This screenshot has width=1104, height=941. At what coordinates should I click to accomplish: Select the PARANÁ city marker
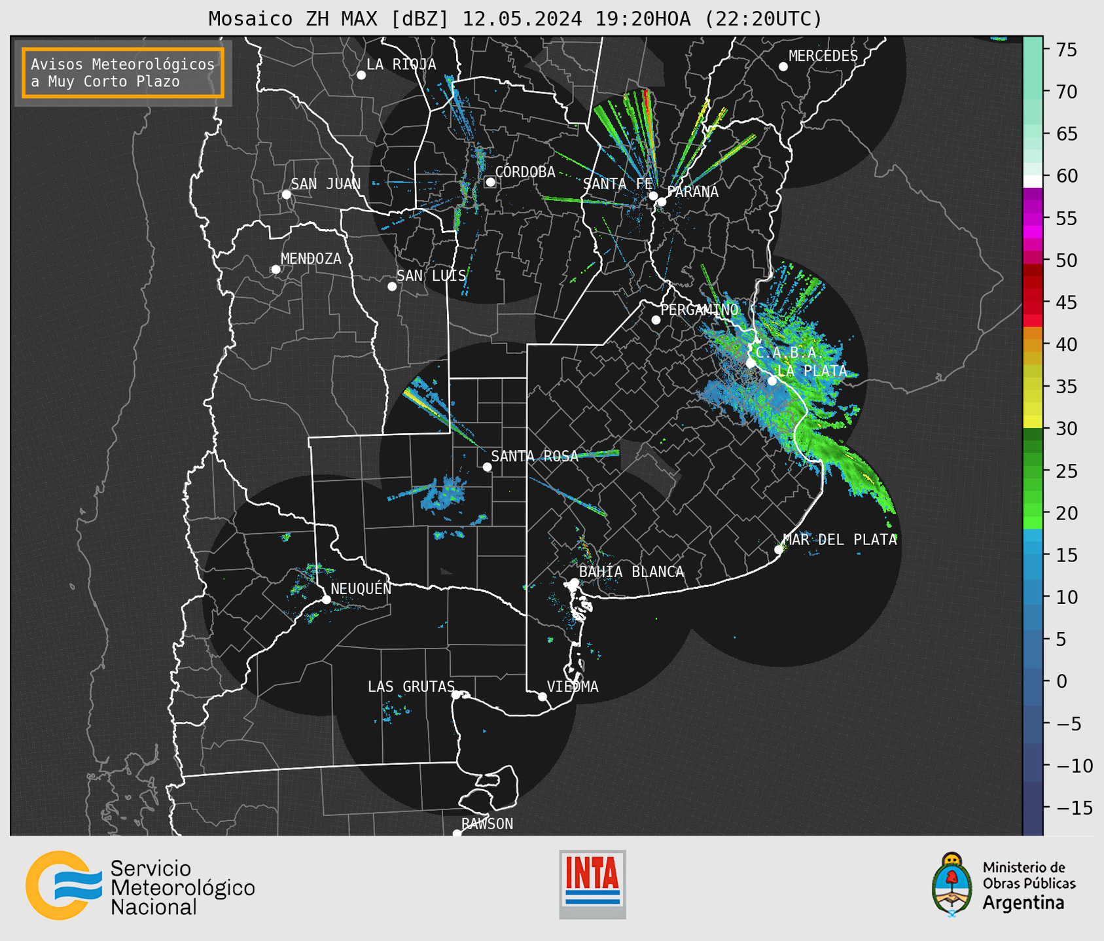click(662, 202)
